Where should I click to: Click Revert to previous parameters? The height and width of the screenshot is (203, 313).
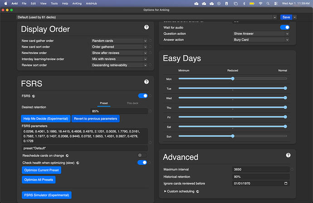[95, 119]
